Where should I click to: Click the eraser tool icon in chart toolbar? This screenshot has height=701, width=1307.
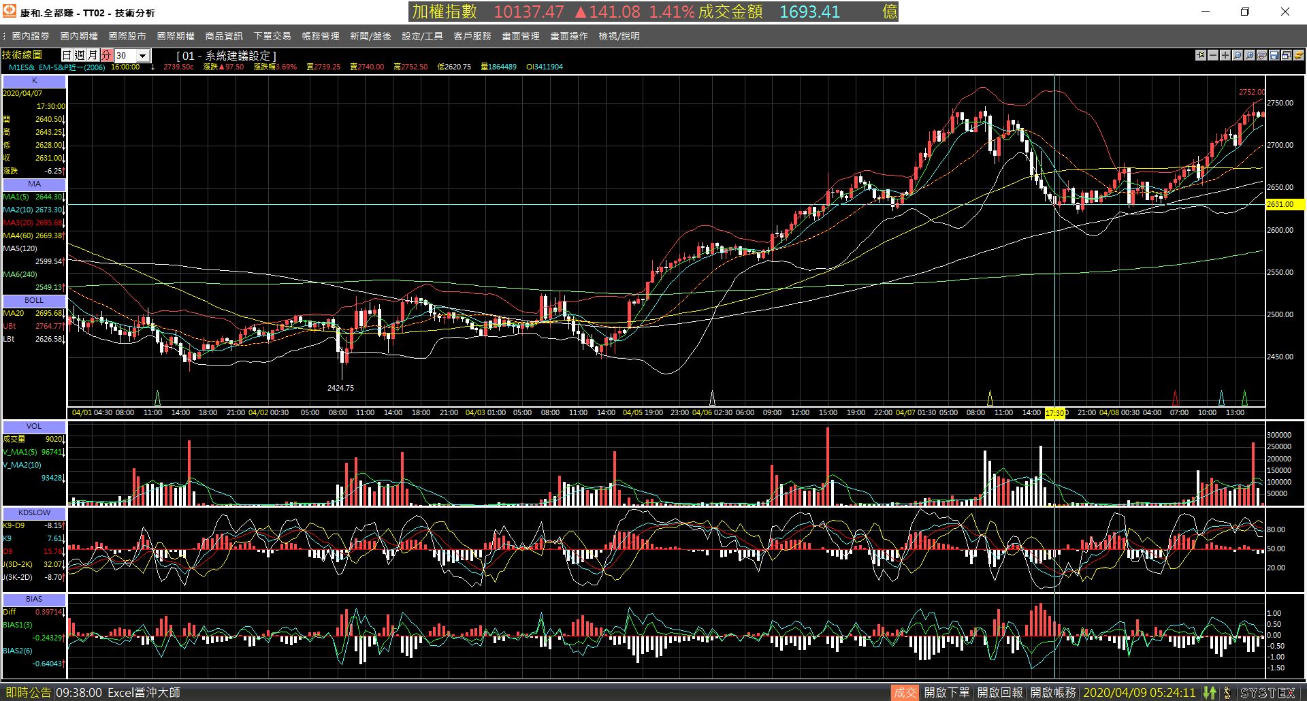pos(1262,55)
